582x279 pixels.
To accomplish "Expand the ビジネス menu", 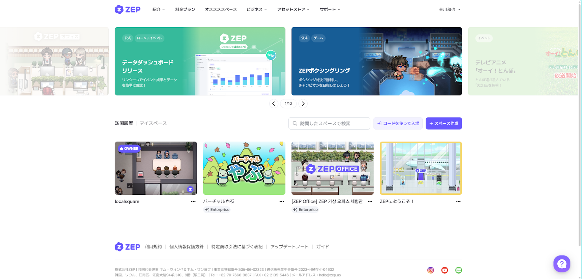I will coord(256,9).
